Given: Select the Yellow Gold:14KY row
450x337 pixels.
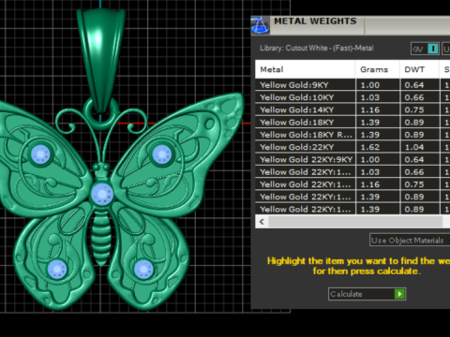Looking at the screenshot, I should pyautogui.click(x=352, y=110).
